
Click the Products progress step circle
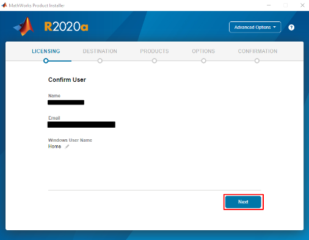[x=154, y=60]
